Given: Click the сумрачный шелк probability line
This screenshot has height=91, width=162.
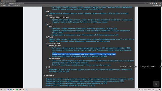Looking at the screenshot, I should coord(71,85).
